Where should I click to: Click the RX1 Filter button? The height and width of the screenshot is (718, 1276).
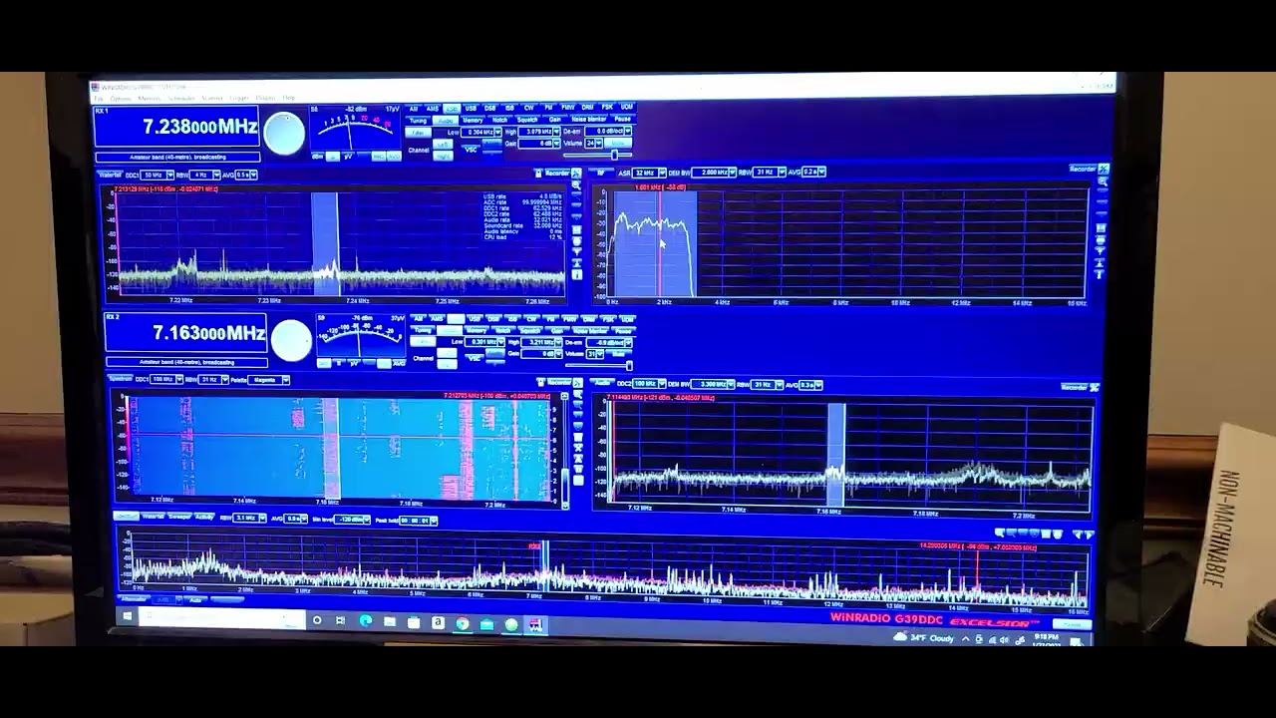coord(418,133)
